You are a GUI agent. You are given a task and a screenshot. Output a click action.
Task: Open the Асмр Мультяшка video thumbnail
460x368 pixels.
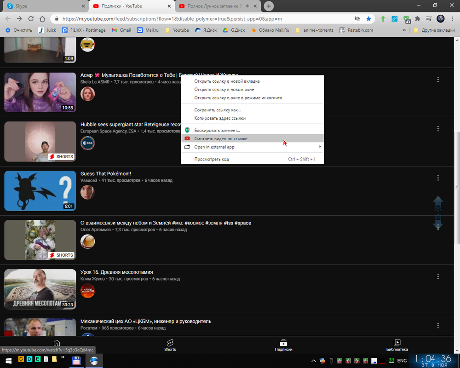40,92
